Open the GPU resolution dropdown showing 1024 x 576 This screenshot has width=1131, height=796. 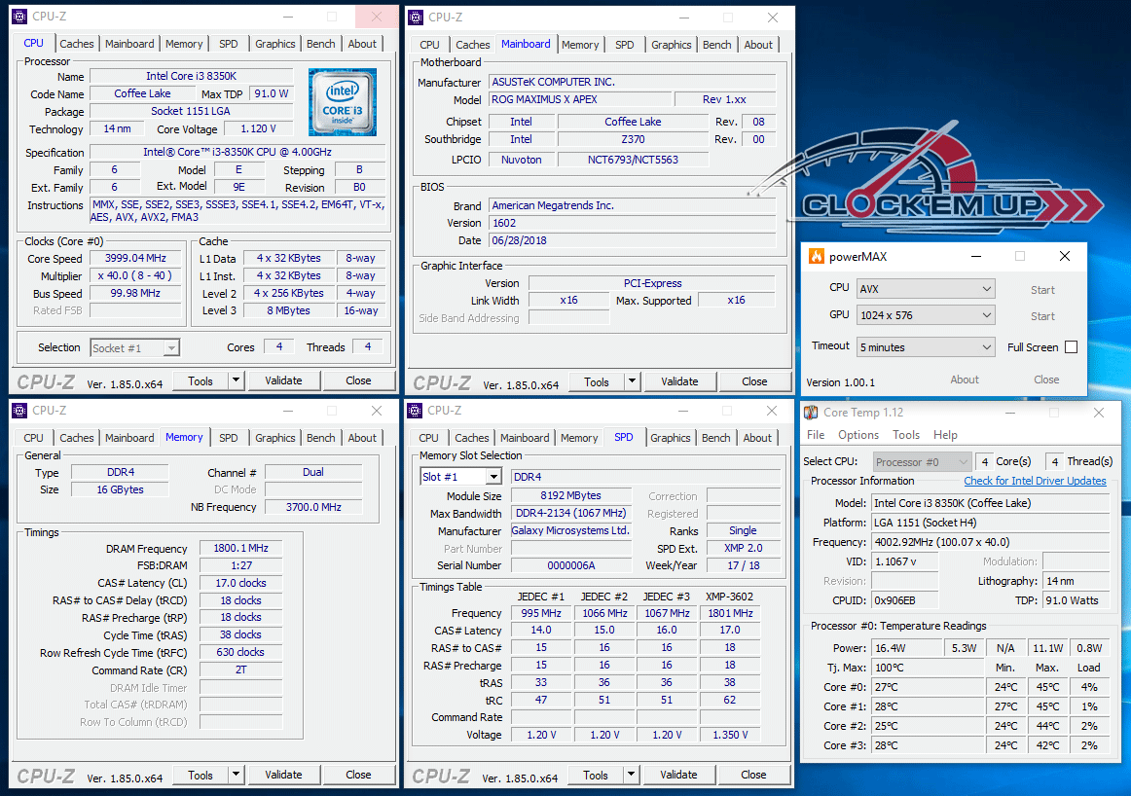[926, 315]
